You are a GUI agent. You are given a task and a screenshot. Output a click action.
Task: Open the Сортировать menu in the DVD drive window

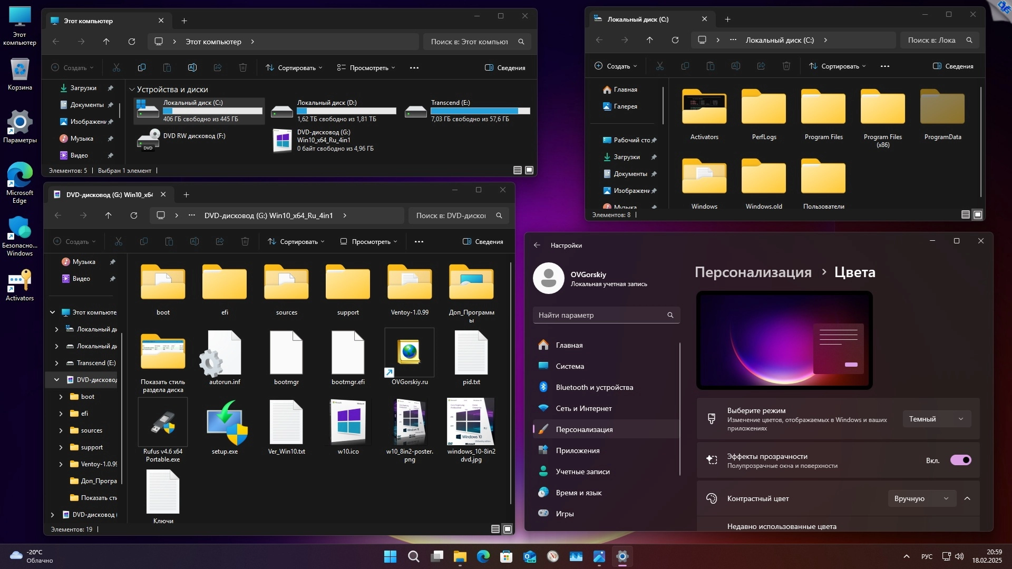tap(296, 242)
